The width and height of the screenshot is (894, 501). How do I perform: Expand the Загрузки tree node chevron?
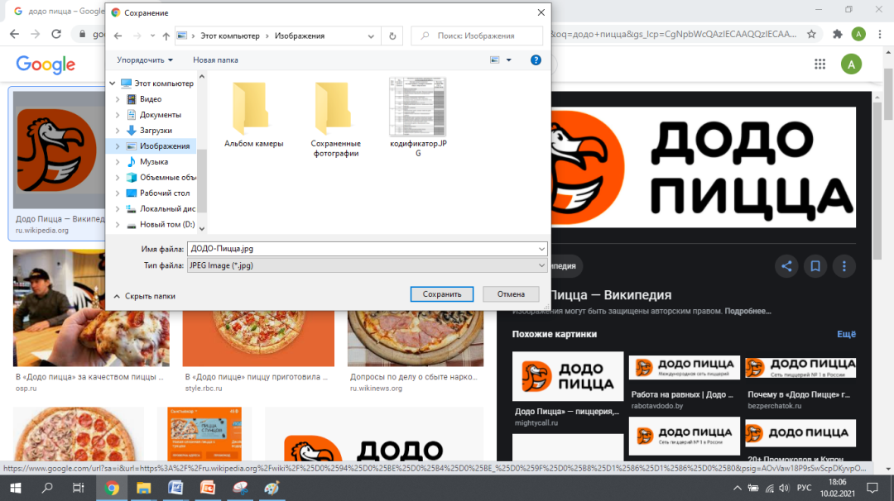(x=118, y=131)
